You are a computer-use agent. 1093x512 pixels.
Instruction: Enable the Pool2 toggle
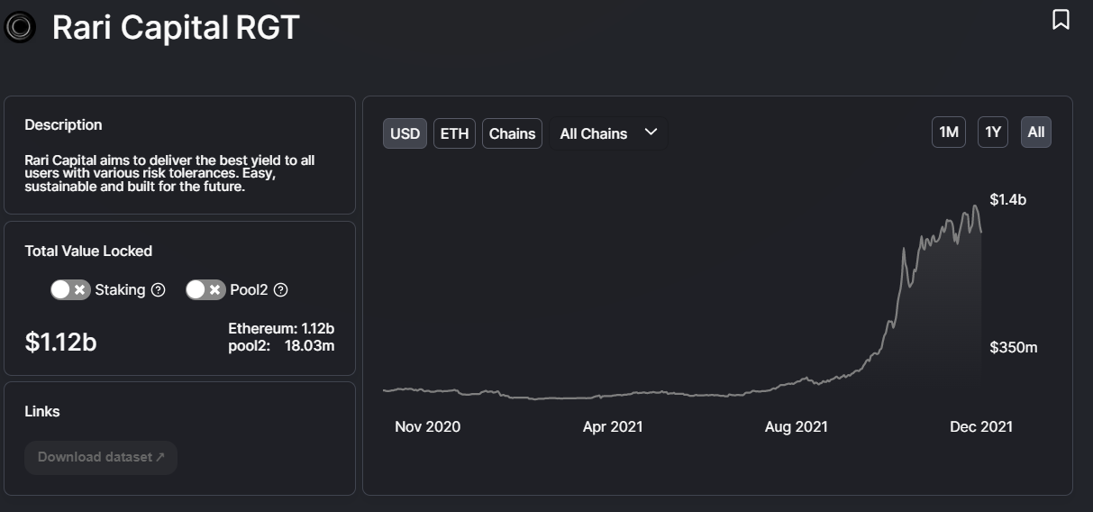click(x=205, y=290)
